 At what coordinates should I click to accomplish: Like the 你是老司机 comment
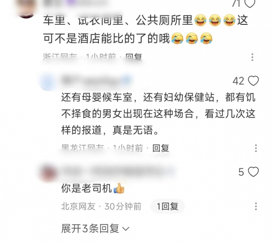pyautogui.click(x=253, y=172)
